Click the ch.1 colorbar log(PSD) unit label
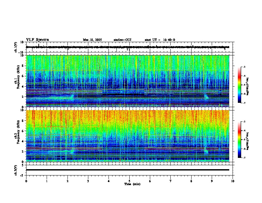 [x=248, y=86]
